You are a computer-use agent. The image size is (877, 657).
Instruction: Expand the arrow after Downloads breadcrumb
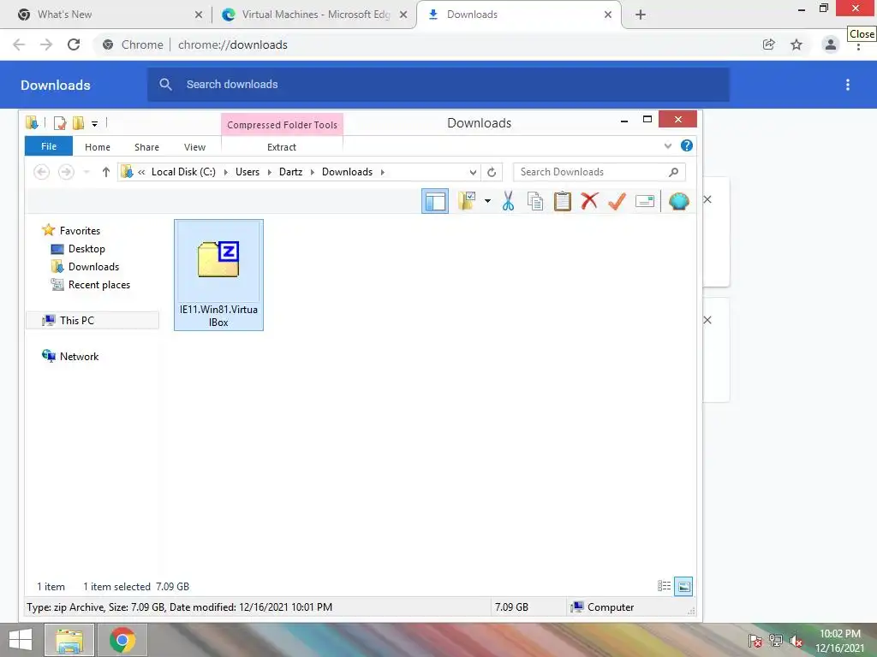click(383, 172)
